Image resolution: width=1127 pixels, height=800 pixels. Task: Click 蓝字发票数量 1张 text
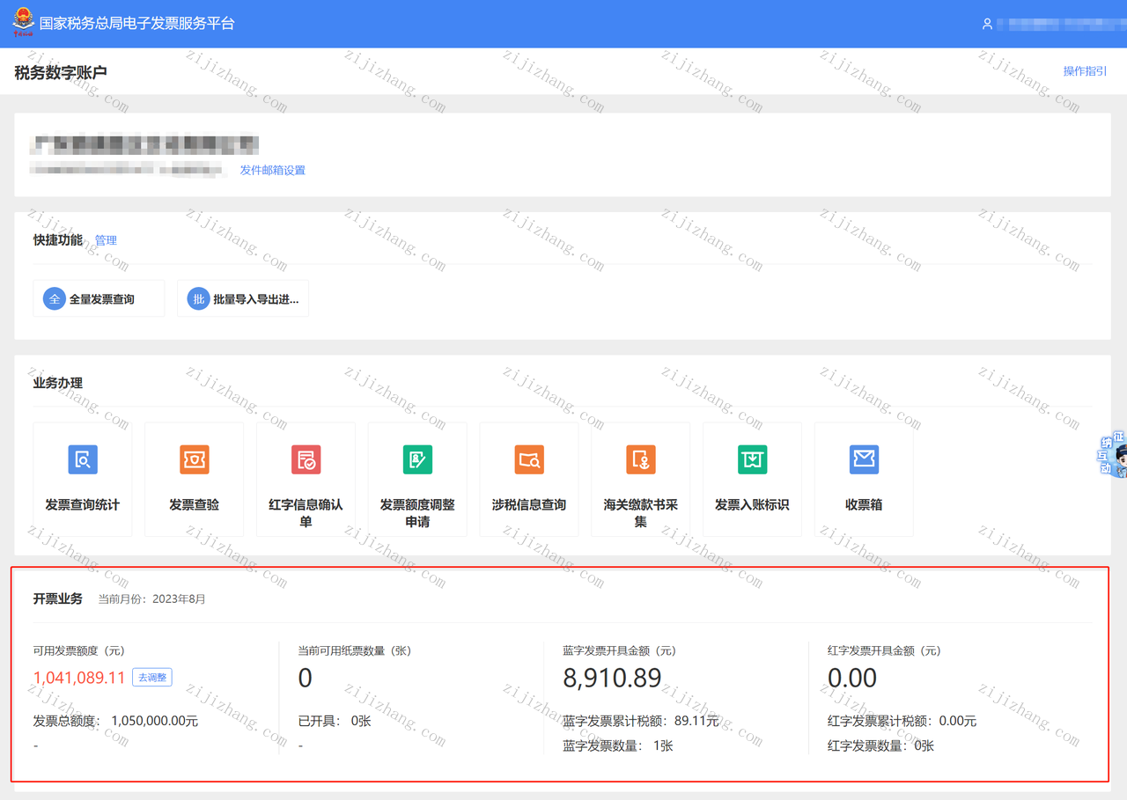pos(618,745)
